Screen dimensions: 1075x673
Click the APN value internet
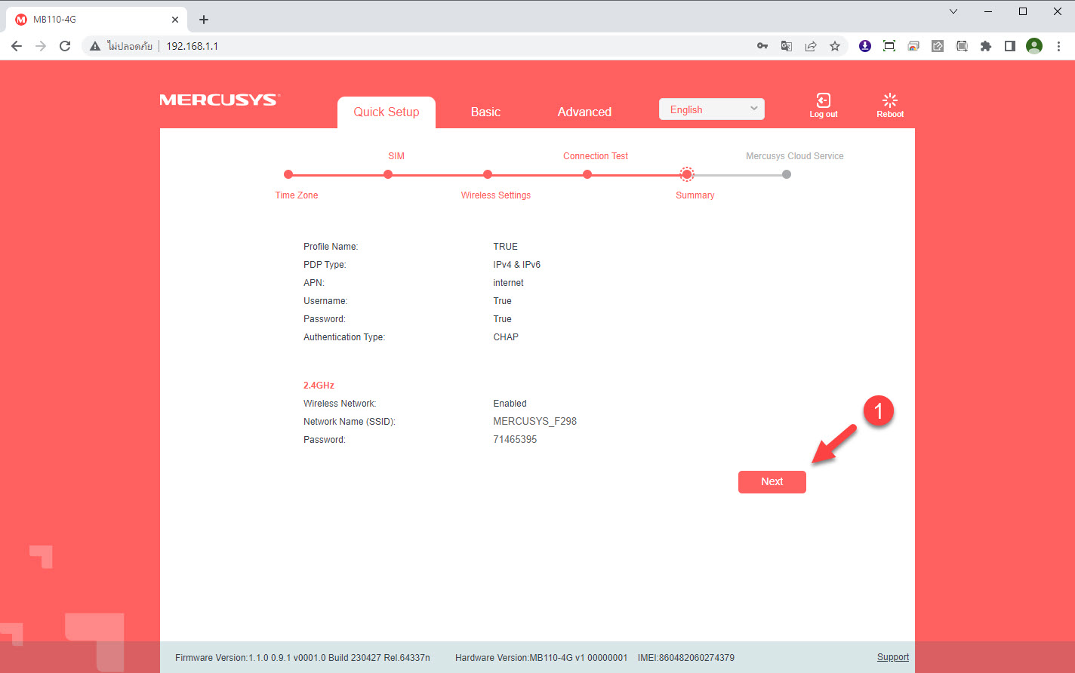coord(508,283)
